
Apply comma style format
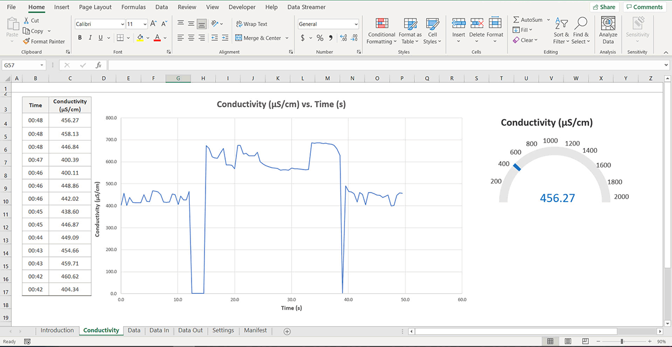[330, 38]
